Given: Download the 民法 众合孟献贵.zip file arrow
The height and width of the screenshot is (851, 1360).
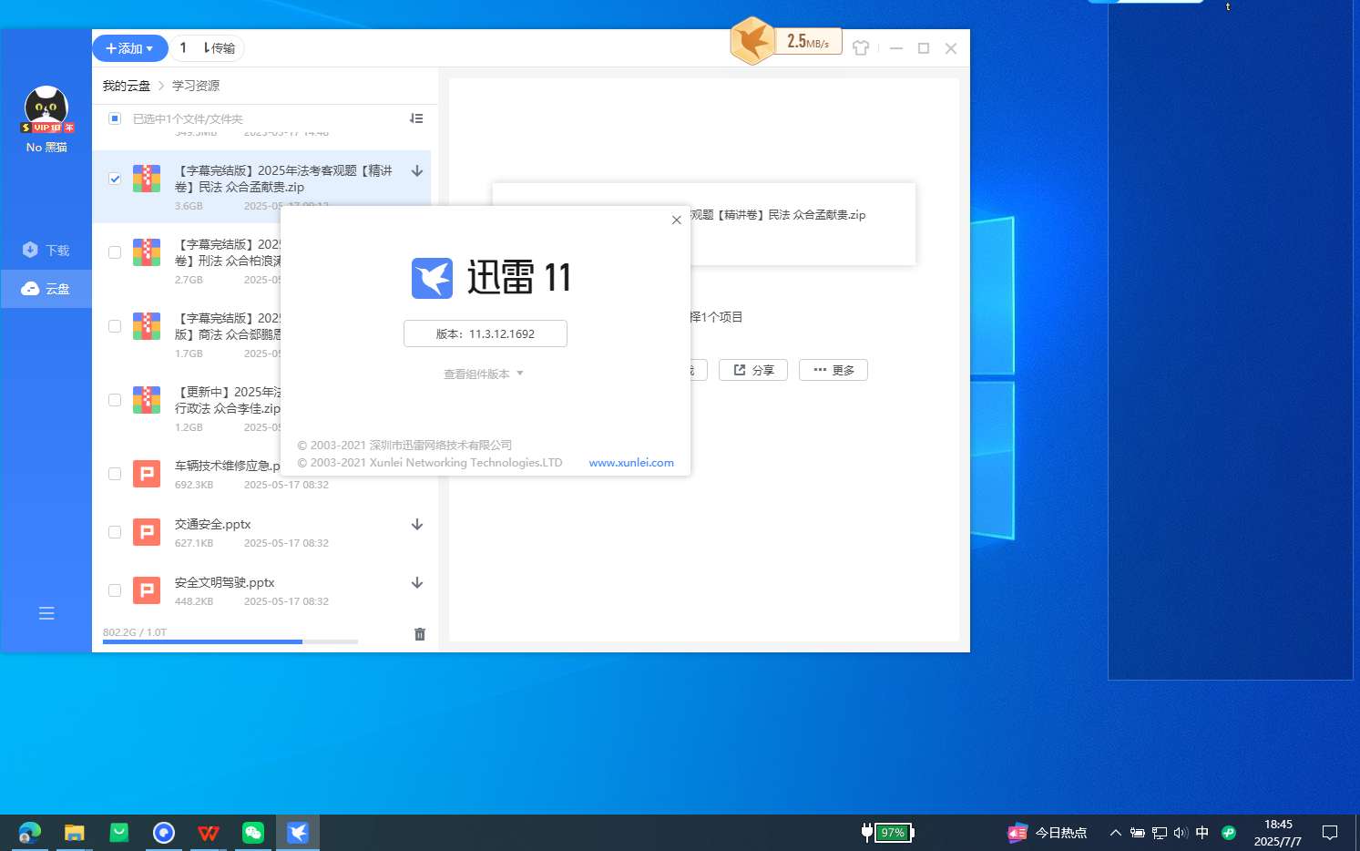Looking at the screenshot, I should [x=417, y=170].
